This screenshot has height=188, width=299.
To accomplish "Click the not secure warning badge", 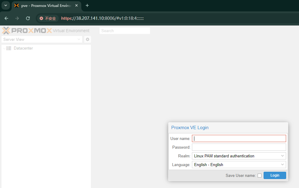I will click(x=48, y=18).
